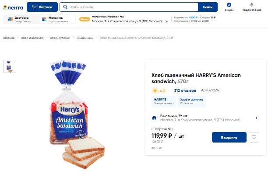Open the Каталог menu
This screenshot has height=174, width=268.
click(42, 7)
